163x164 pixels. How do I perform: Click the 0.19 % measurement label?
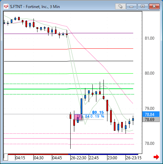point(97,116)
